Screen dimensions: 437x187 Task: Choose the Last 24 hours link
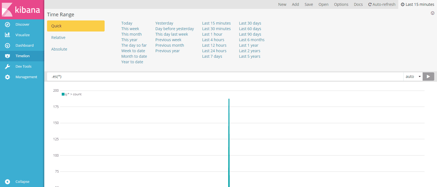(x=214, y=51)
